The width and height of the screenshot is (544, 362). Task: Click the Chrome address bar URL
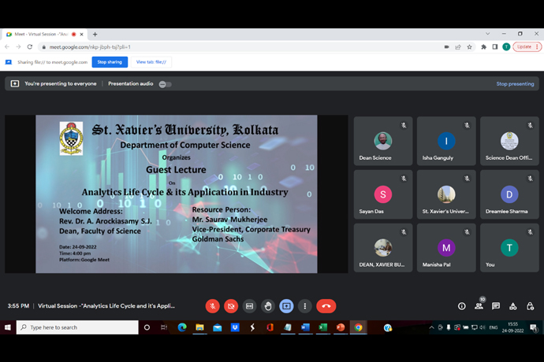(90, 46)
